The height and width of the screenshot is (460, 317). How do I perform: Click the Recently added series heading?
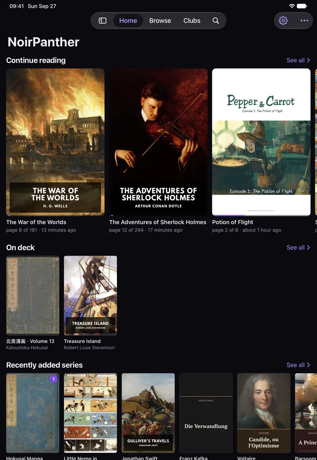[x=44, y=365]
